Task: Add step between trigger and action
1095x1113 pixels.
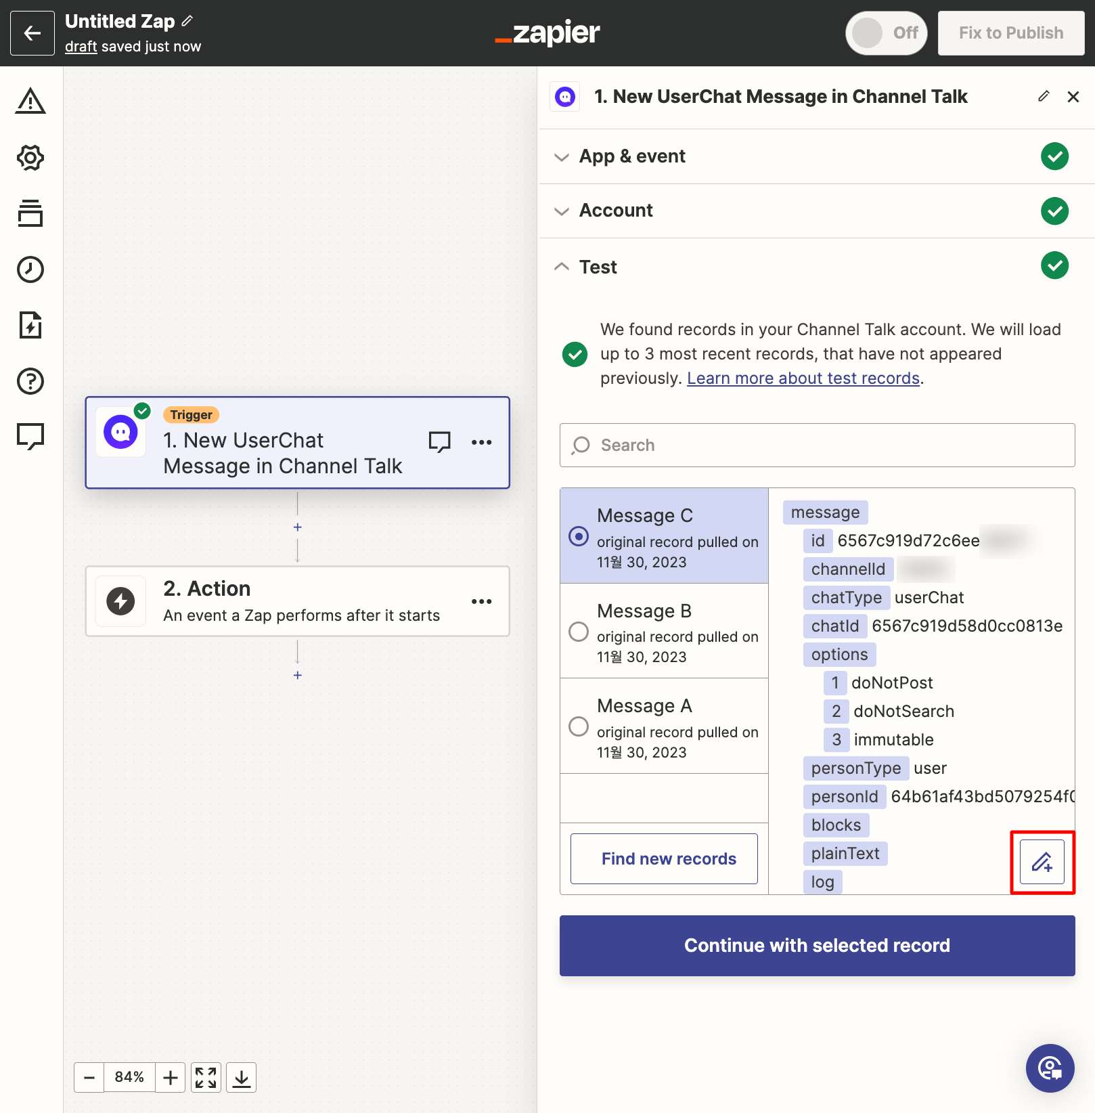Action: [298, 527]
